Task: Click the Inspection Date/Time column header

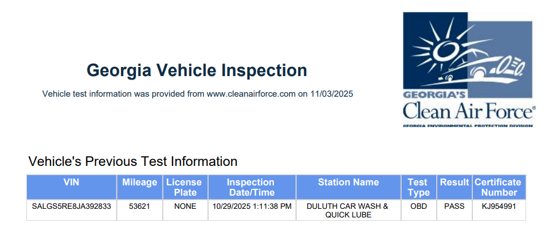Action: [251, 187]
